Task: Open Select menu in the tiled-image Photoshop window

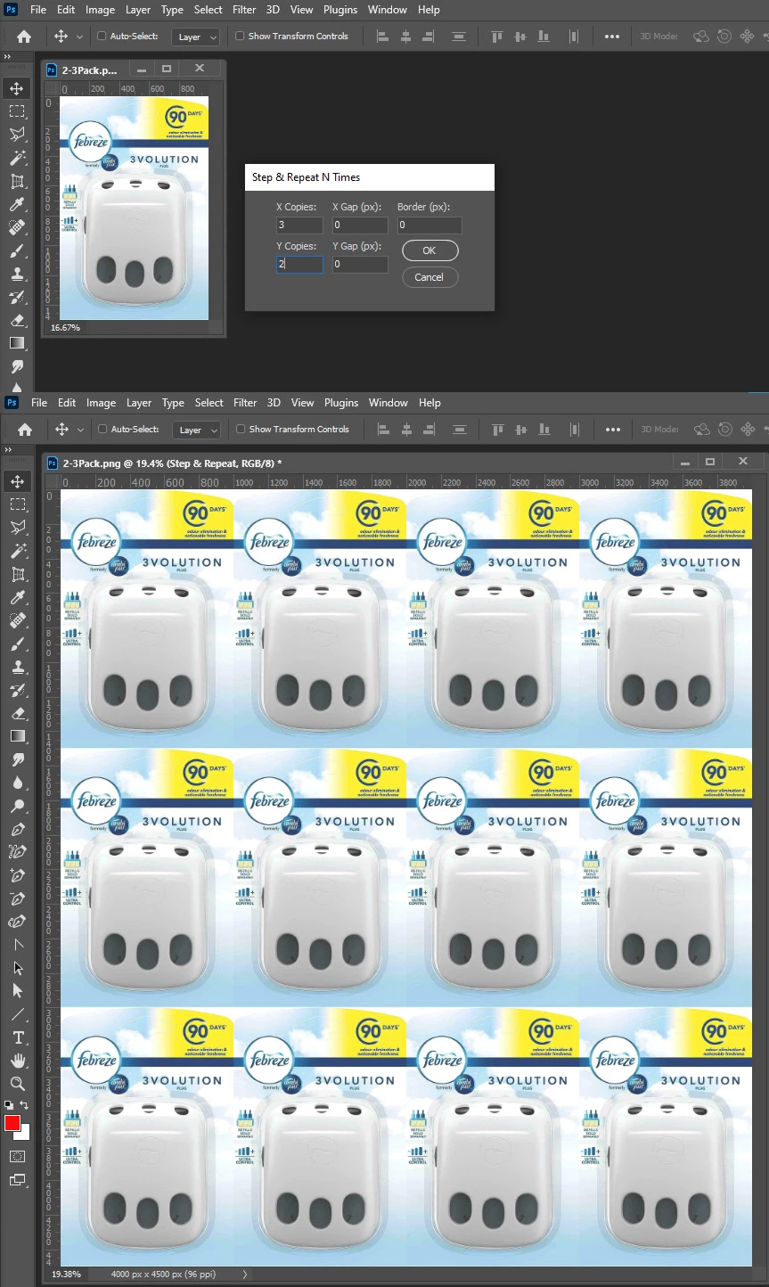Action: (209, 403)
